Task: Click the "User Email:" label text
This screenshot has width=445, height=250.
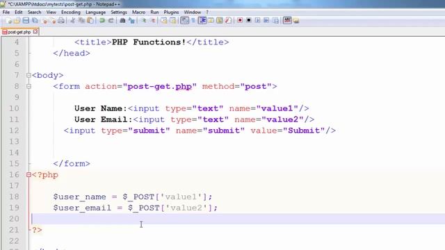Action: click(x=104, y=119)
